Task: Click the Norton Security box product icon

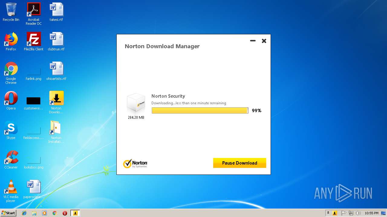Action: point(136,103)
